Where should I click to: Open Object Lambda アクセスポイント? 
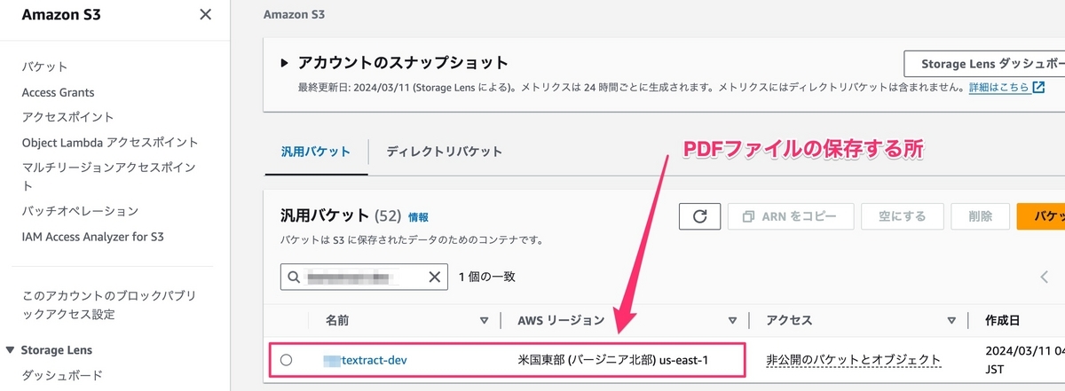(110, 142)
